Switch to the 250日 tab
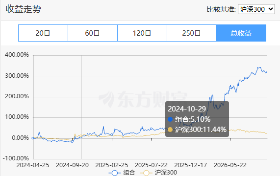Screen dimensions: 280x176 click(192, 33)
